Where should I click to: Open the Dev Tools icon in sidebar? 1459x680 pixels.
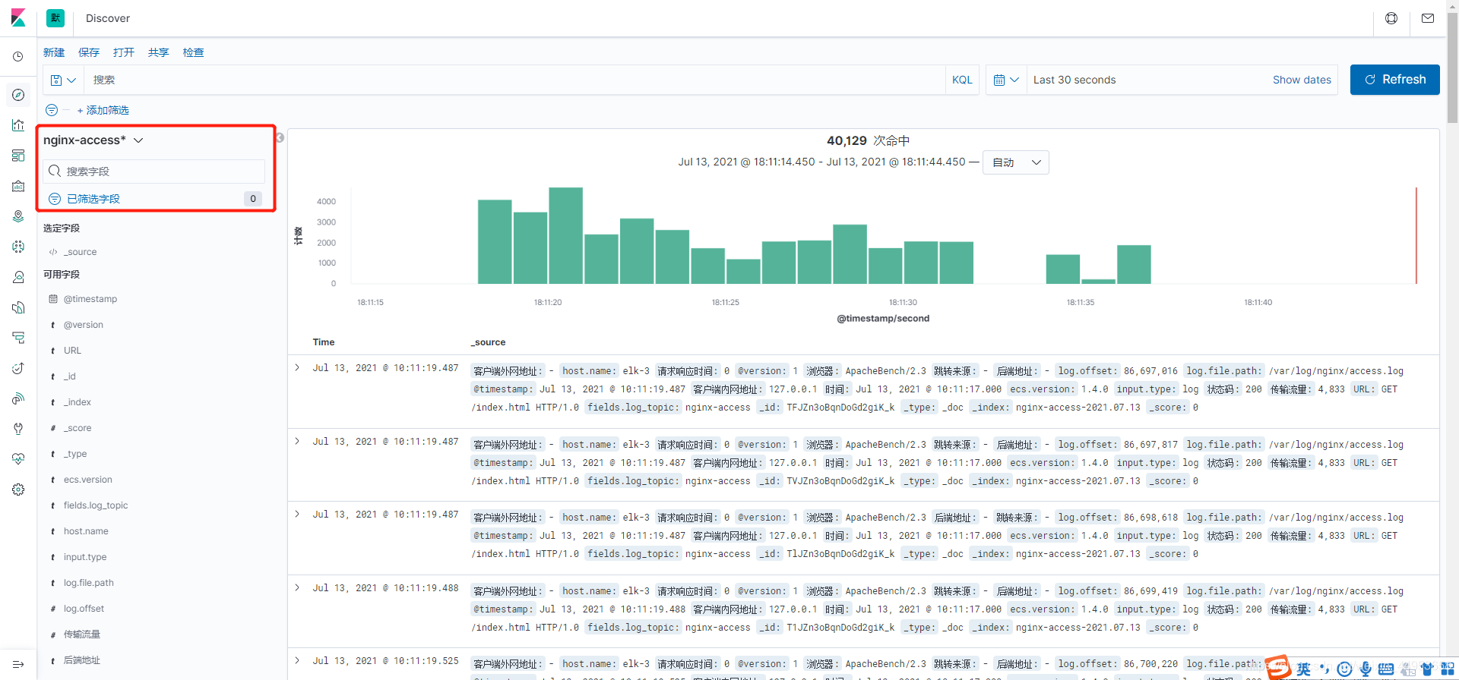(x=18, y=429)
